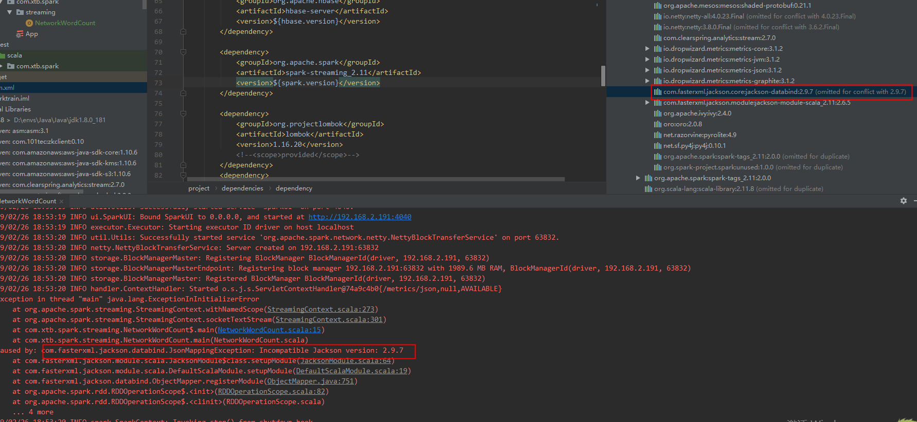Click fold marker at line 74
The width and height of the screenshot is (917, 422).
183,93
